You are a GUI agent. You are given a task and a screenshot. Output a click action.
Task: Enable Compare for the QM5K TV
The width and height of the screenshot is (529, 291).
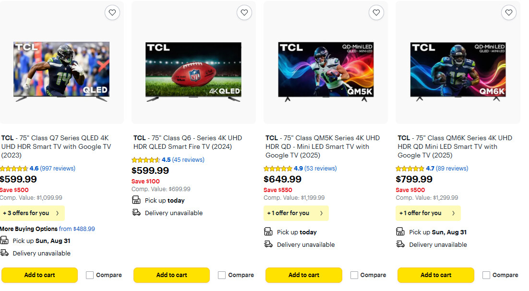(354, 275)
